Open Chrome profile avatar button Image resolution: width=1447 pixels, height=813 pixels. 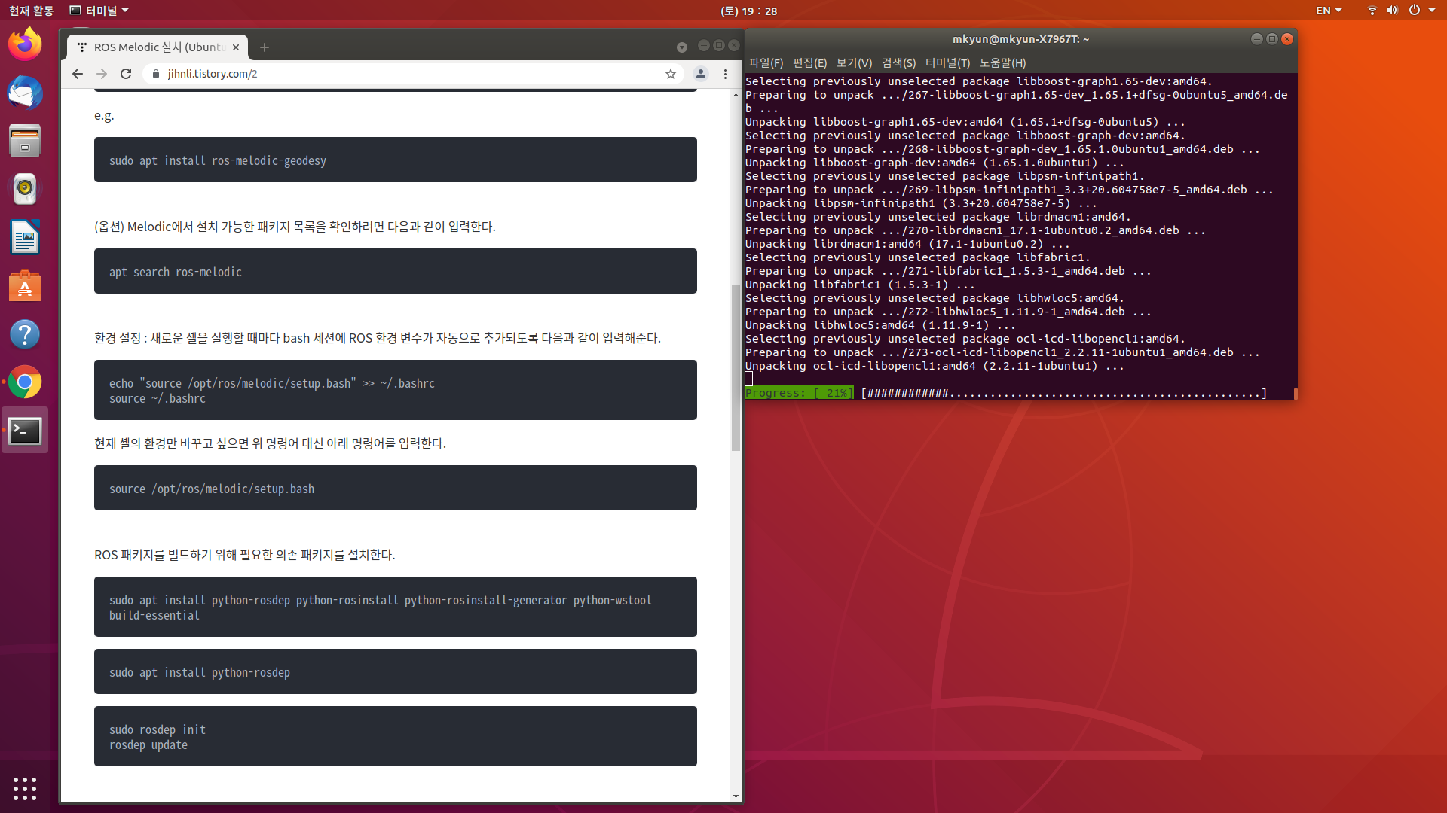pyautogui.click(x=701, y=74)
